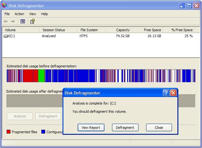Open the File menu
202x148 pixels.
click(7, 14)
